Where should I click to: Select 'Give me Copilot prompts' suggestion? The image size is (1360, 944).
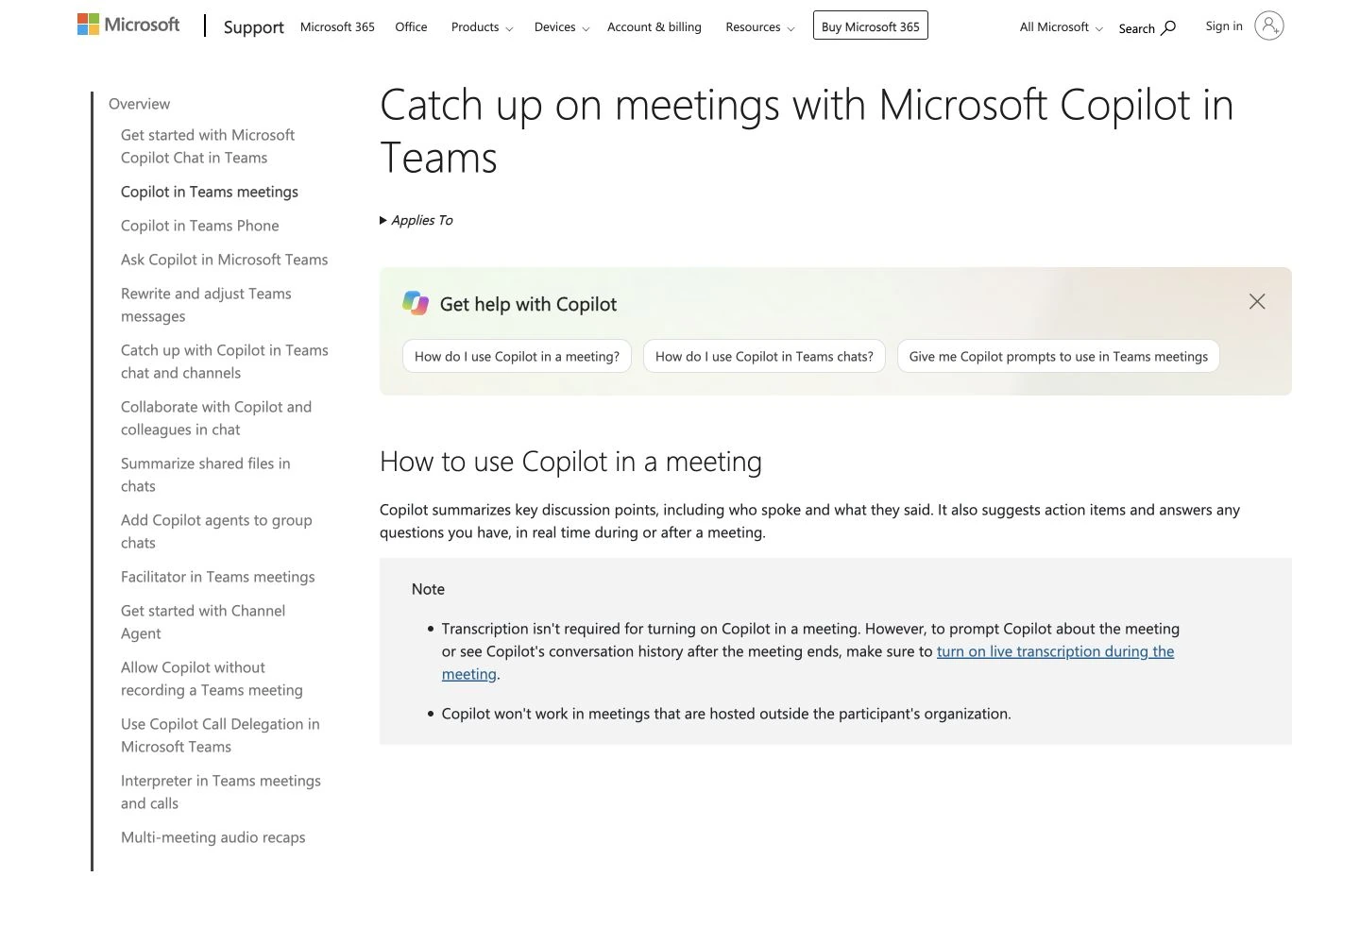pyautogui.click(x=1059, y=356)
